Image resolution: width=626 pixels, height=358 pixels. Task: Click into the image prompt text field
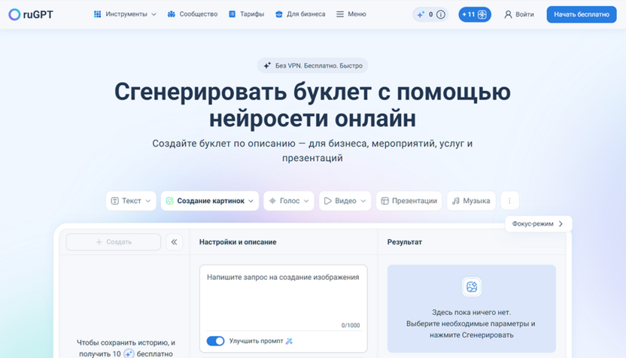[x=284, y=297]
